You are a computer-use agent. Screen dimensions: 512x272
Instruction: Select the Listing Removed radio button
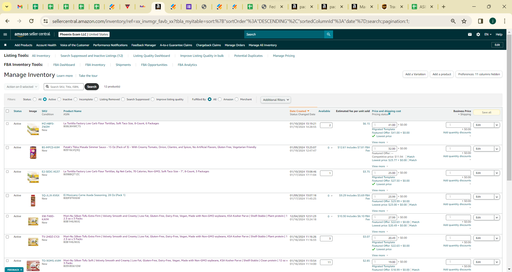click(96, 99)
